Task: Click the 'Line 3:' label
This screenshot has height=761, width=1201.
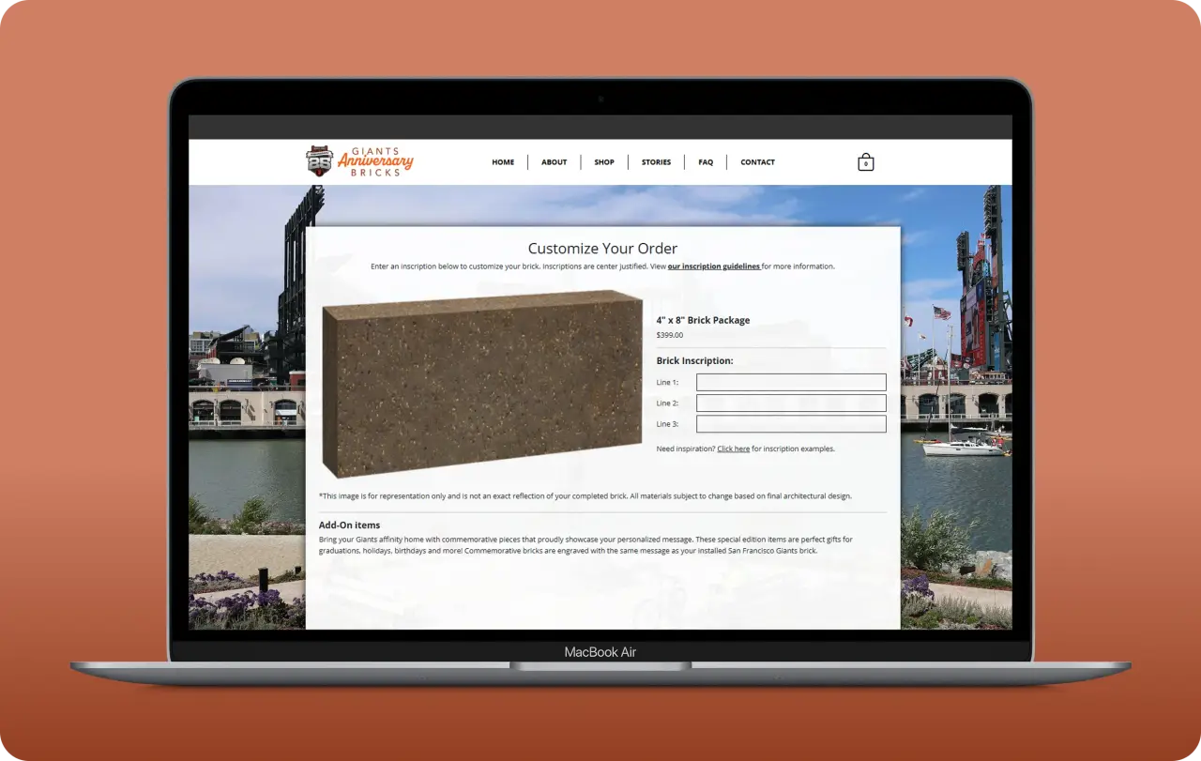Action: tap(667, 424)
